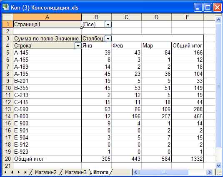
Task: Select column B header
Action: coord(96,17)
